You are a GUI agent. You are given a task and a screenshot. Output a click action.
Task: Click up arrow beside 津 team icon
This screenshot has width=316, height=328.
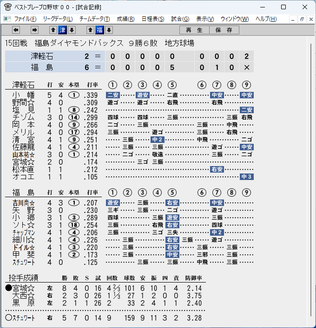tap(53, 30)
